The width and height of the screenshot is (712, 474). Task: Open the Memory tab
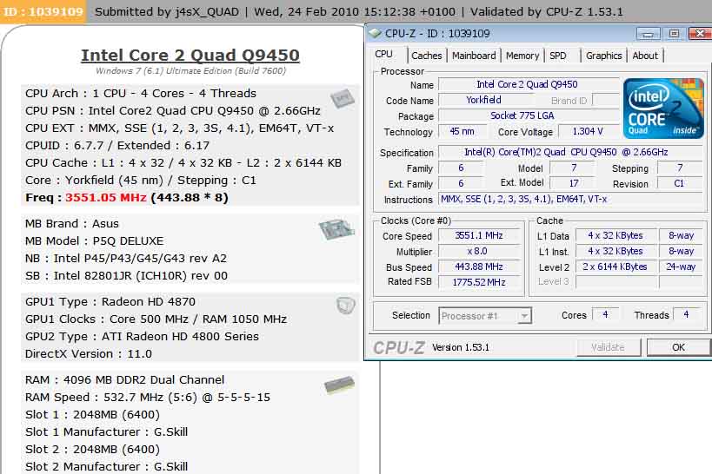pos(522,56)
